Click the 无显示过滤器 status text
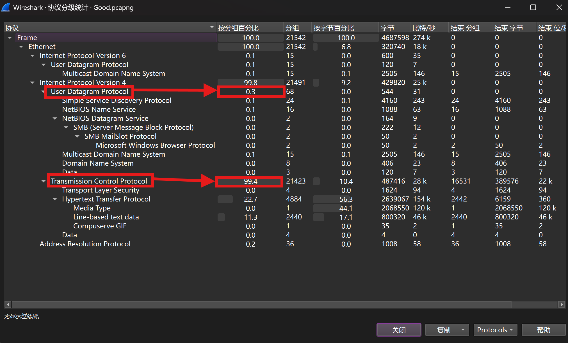 pyautogui.click(x=22, y=316)
